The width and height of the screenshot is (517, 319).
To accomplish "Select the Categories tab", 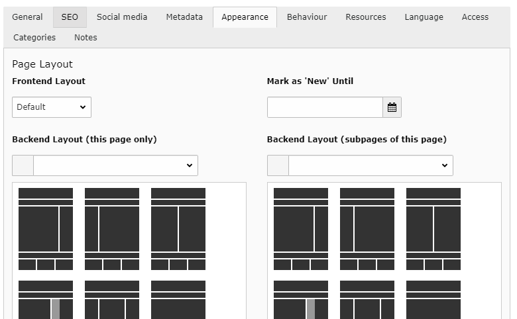I will 34,38.
